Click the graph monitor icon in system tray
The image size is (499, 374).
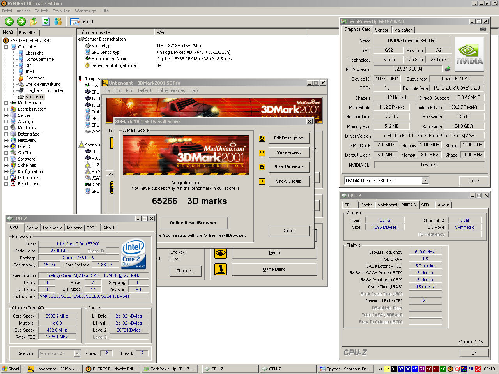coord(464,369)
